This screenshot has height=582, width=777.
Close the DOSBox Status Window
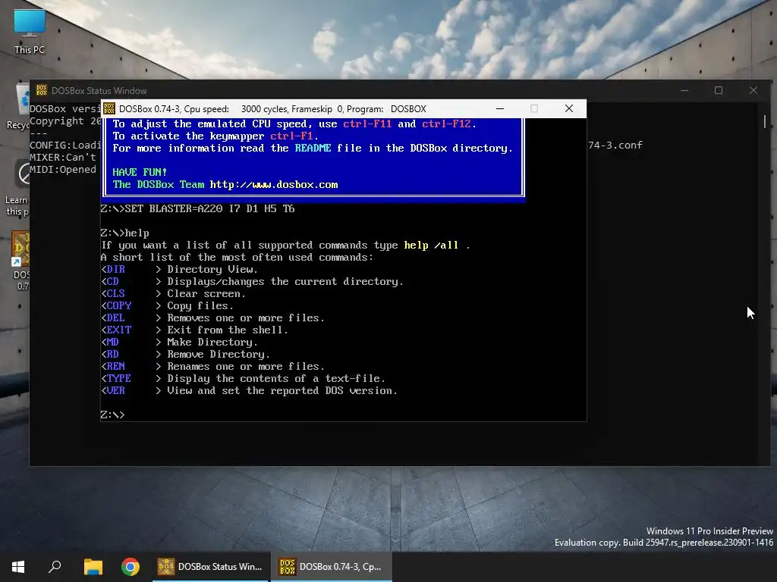[753, 91]
